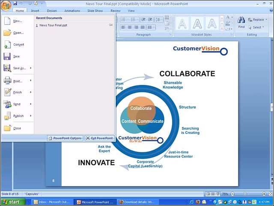Pin News Tour Final.ppt to recent list
Image resolution: width=274 pixels, height=206 pixels.
(x=111, y=25)
